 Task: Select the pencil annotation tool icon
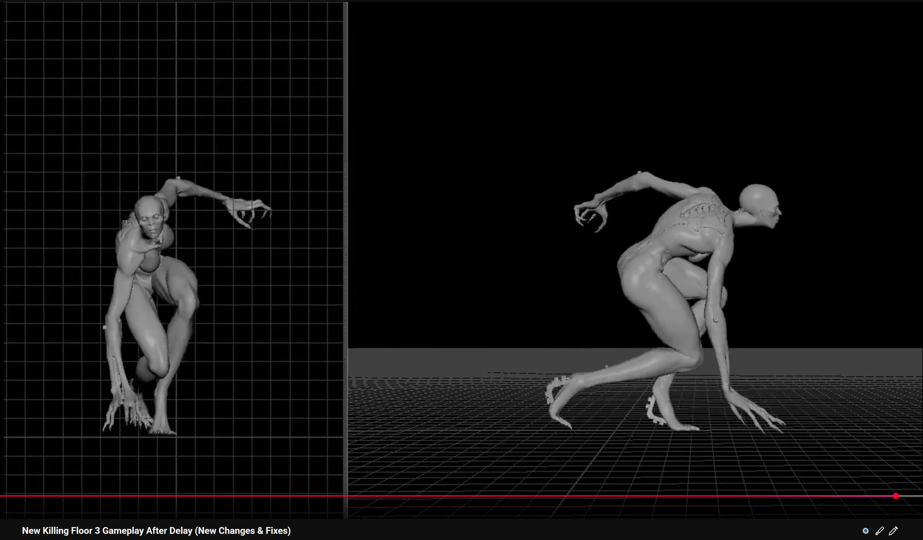click(893, 531)
